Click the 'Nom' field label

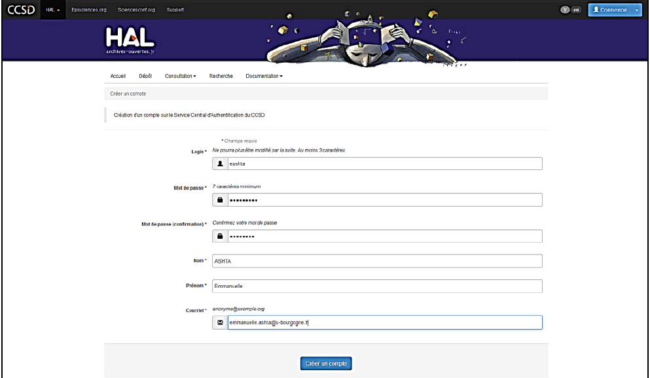click(x=200, y=260)
